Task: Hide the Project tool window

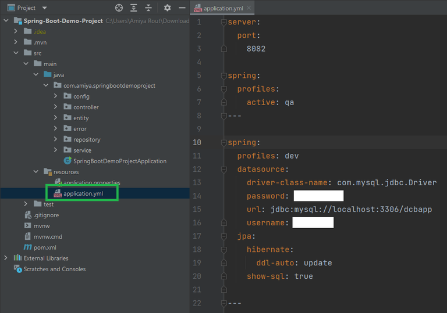Action: click(182, 8)
